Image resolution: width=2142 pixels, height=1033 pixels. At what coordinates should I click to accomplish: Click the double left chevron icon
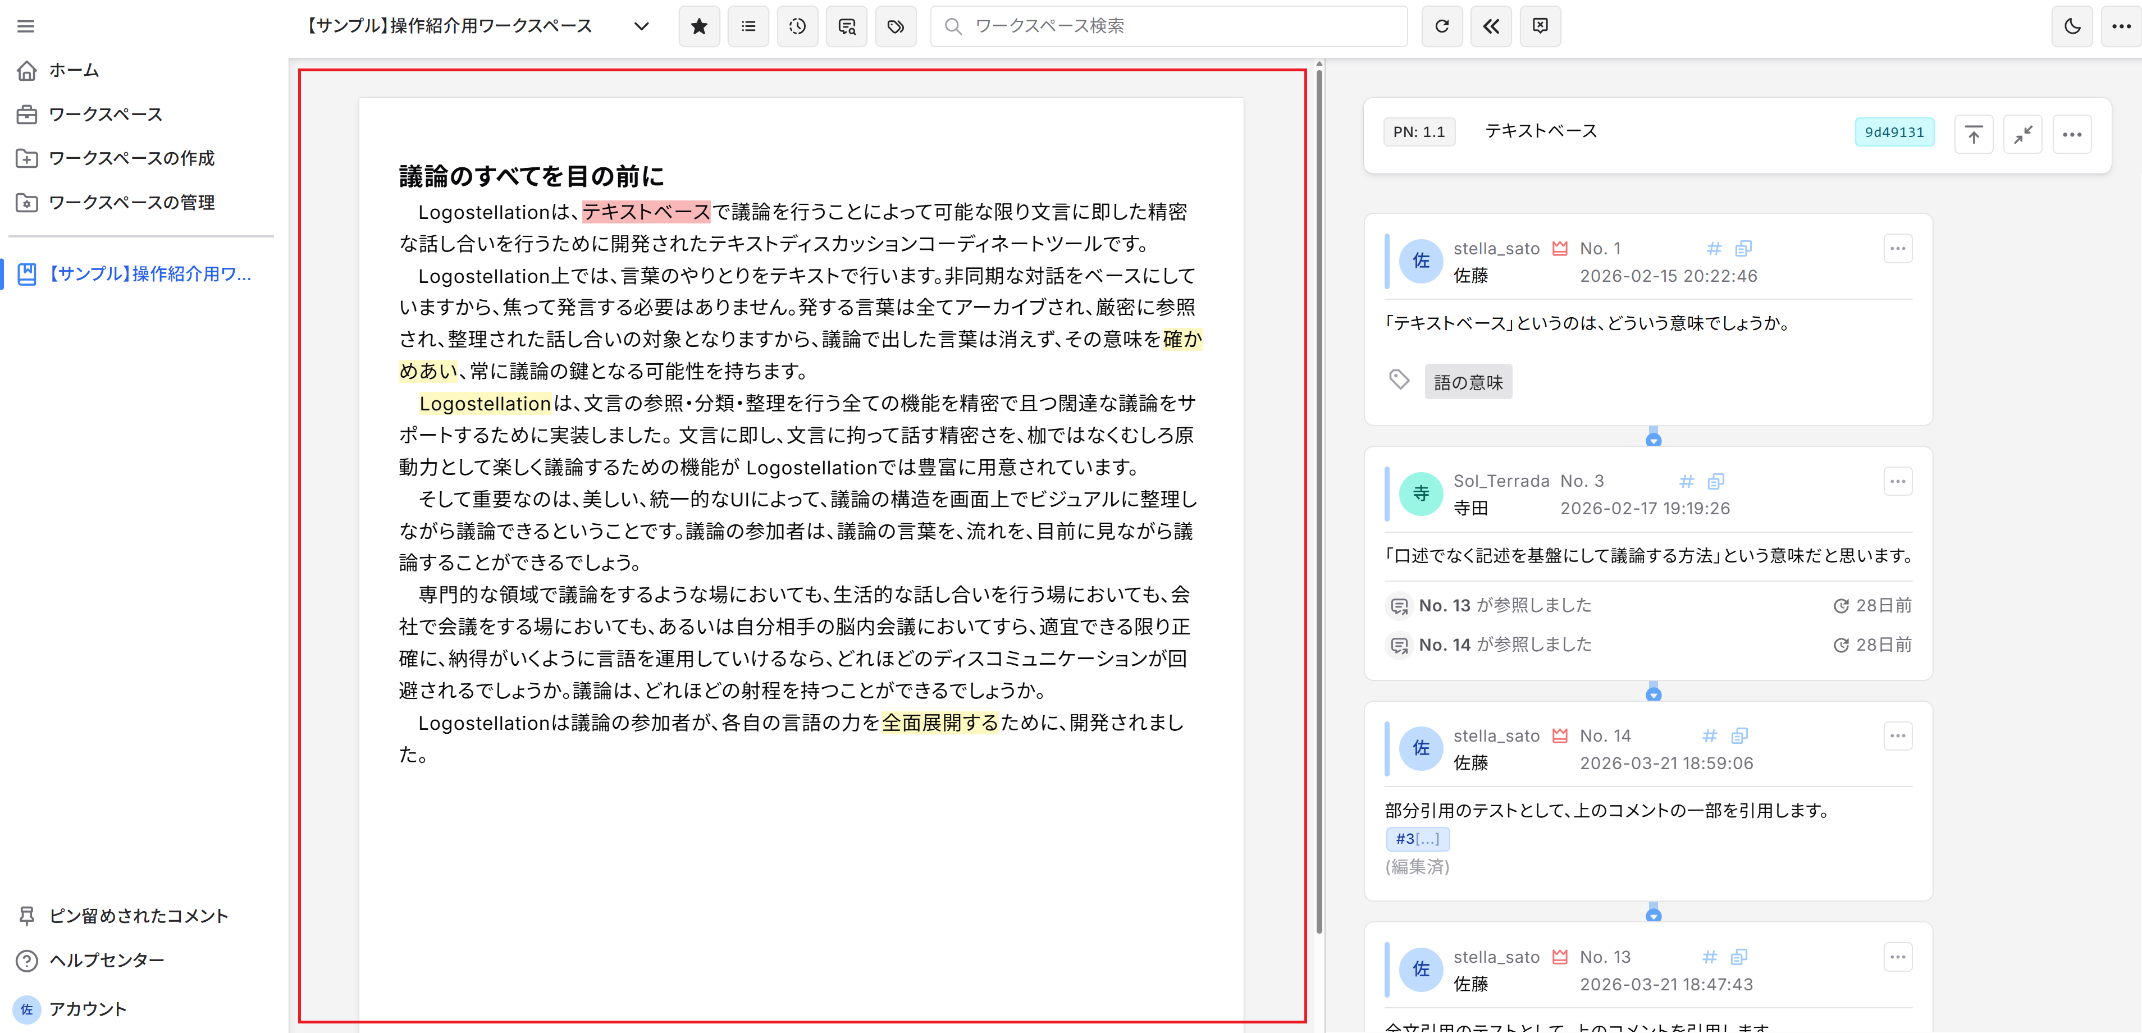tap(1491, 26)
